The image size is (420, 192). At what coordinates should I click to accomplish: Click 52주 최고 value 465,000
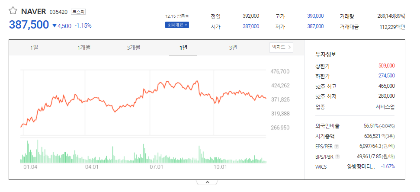coord(387,86)
